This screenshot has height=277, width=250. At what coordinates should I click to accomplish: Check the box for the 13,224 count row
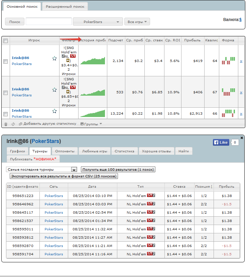coord(5,114)
